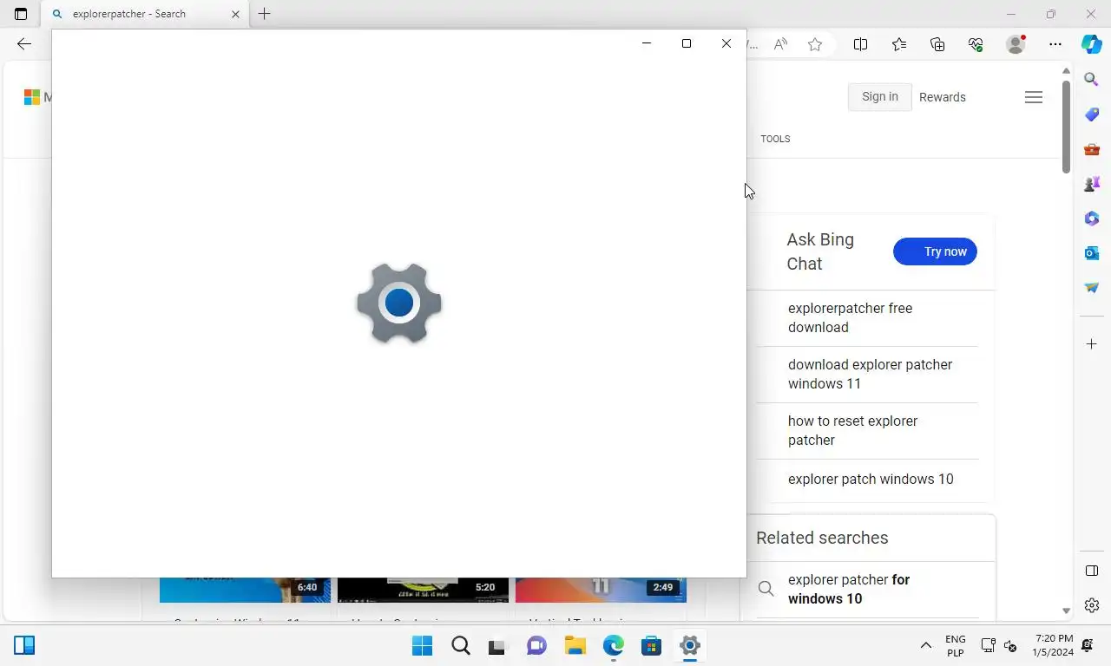Open the video thumbnail with 5:20 duration
The height and width of the screenshot is (666, 1111).
click(423, 590)
